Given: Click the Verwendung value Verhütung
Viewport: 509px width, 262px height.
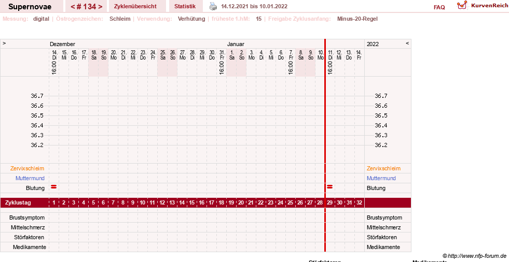Looking at the screenshot, I should click(x=191, y=19).
